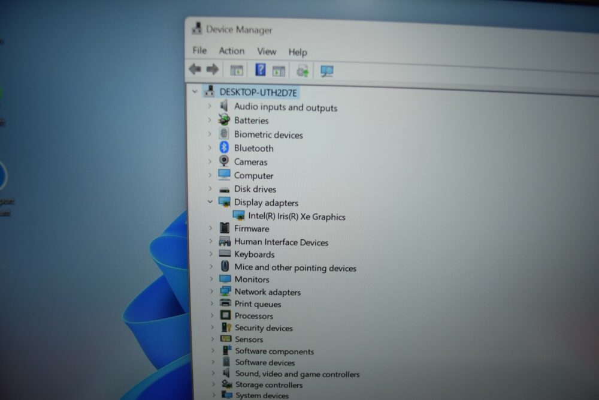Collapse the DESKTOP-UTH2D7E root node
The width and height of the screenshot is (599, 400).
(x=195, y=91)
